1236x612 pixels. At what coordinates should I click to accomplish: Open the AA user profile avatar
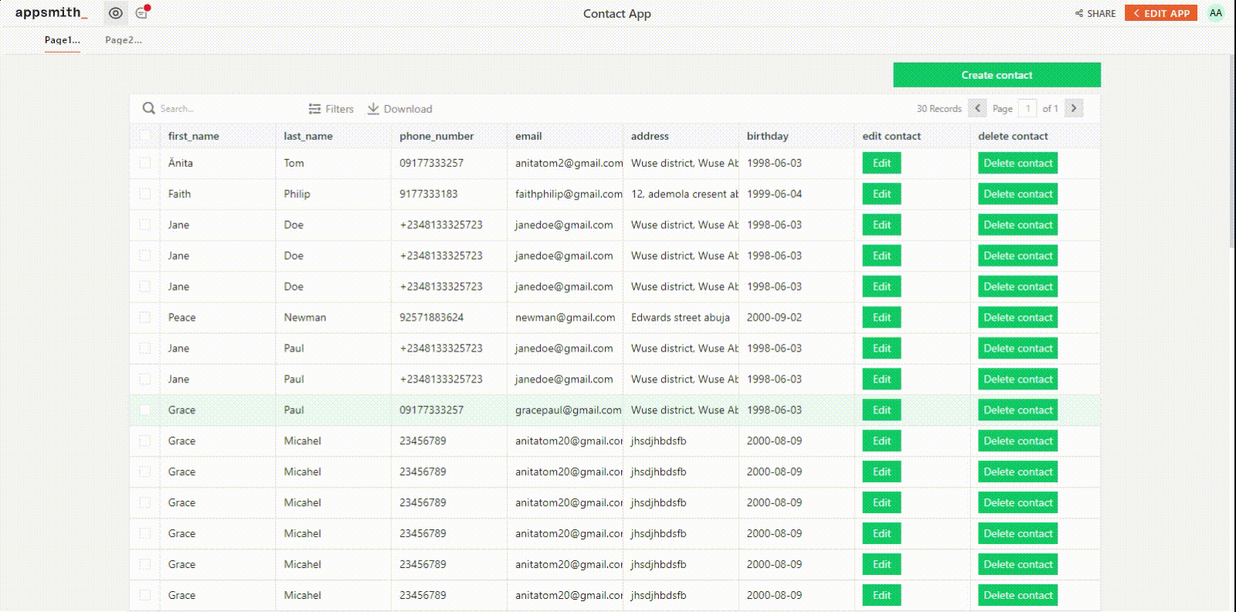click(1215, 13)
